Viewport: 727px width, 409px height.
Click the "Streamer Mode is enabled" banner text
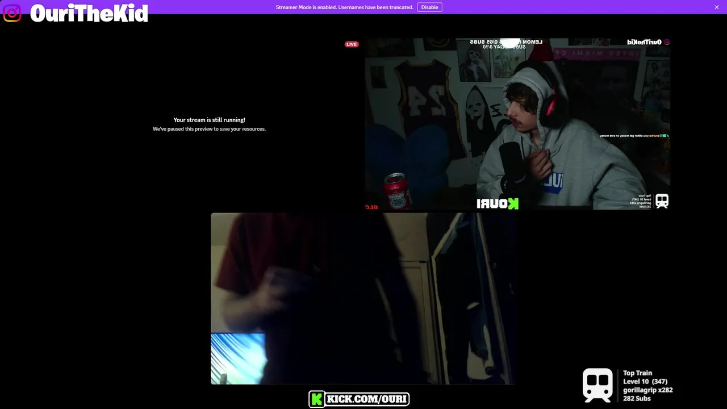point(344,7)
